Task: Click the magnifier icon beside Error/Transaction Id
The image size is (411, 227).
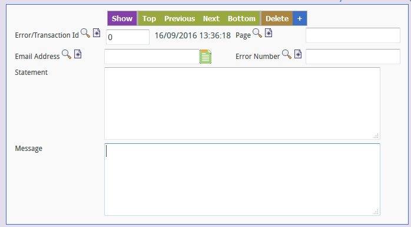Action: coord(85,33)
